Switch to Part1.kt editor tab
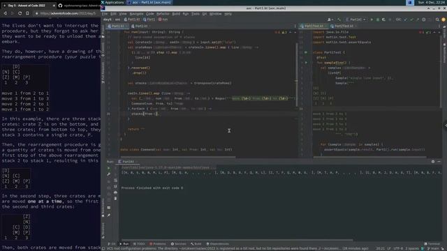This screenshot has width=447, height=251. [x=118, y=26]
